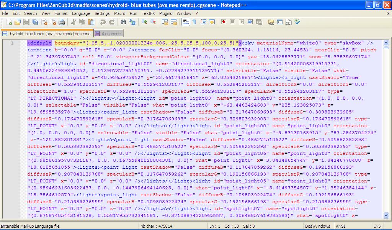This screenshot has height=230, width=392.
Task: Click the Find binoculars icon
Action: click(x=124, y=22)
